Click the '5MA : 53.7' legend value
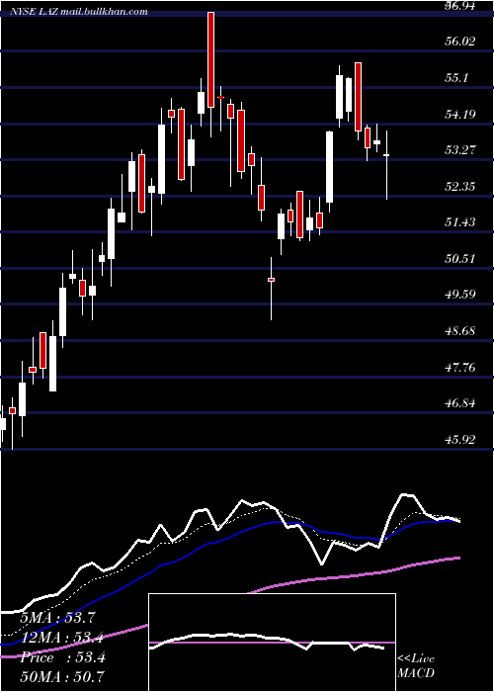Screen dimensions: 494x692 tap(58, 617)
